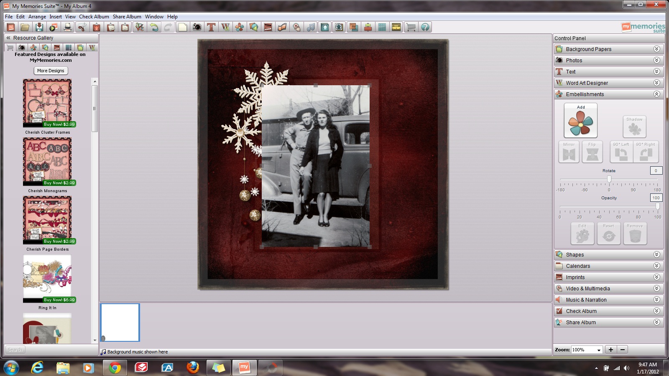Image resolution: width=669 pixels, height=376 pixels.
Task: Open the Share Album menu
Action: (x=127, y=17)
